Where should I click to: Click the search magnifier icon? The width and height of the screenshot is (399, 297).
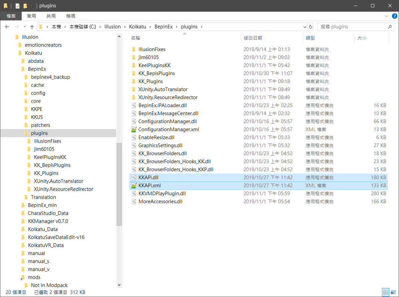pyautogui.click(x=390, y=27)
